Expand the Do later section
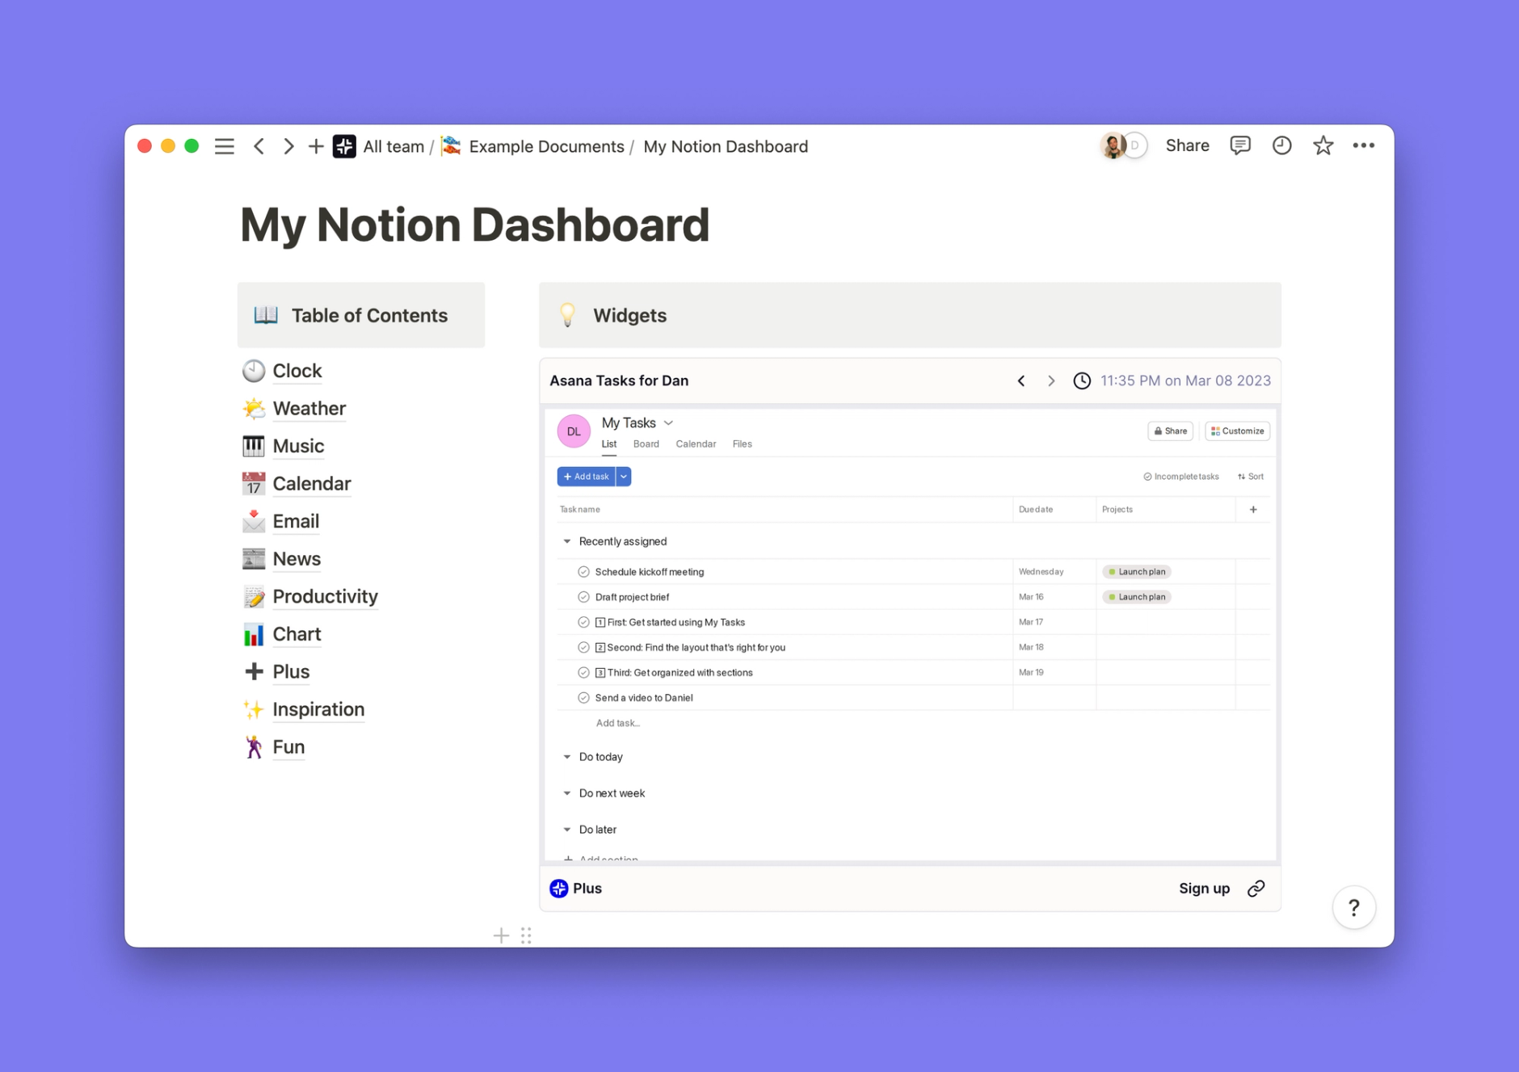 point(567,830)
